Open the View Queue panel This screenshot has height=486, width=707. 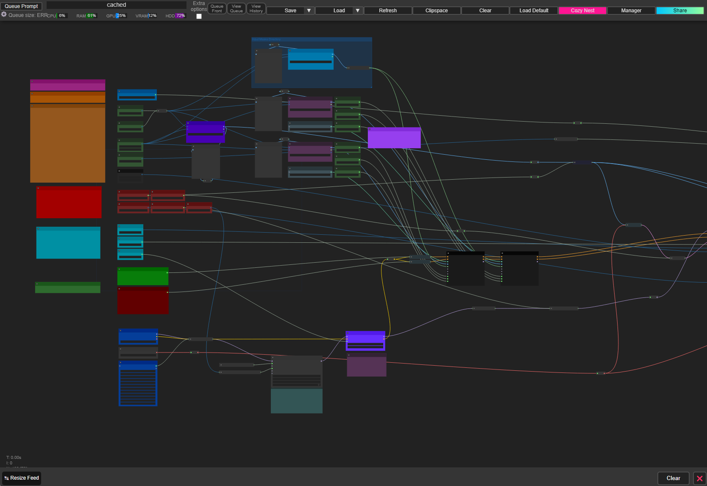click(x=237, y=8)
